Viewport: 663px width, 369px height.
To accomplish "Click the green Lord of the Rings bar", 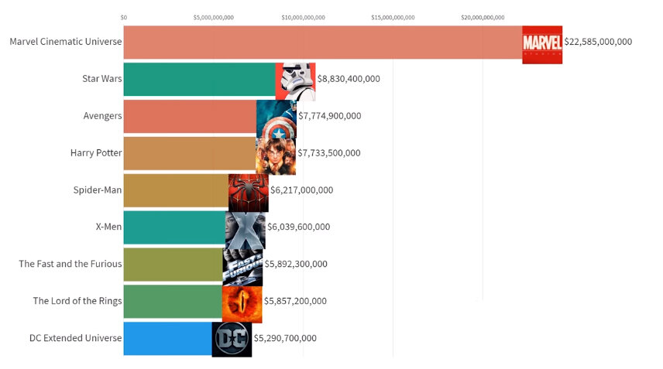I will tap(173, 302).
